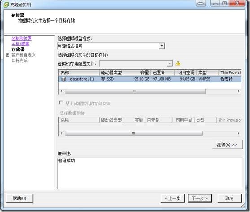This screenshot has height=212, width=250.
Task: Close the 克隆虚拟机 window
Action: tap(237, 3)
